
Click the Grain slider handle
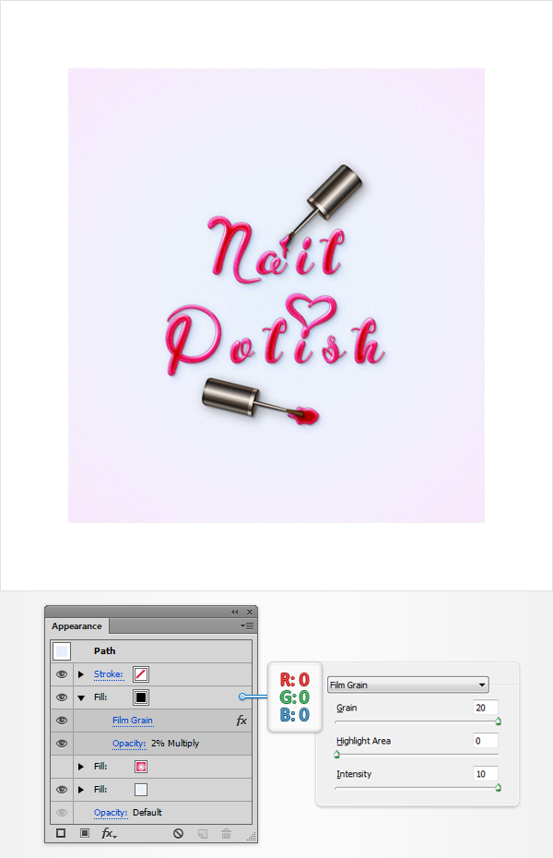(x=499, y=721)
